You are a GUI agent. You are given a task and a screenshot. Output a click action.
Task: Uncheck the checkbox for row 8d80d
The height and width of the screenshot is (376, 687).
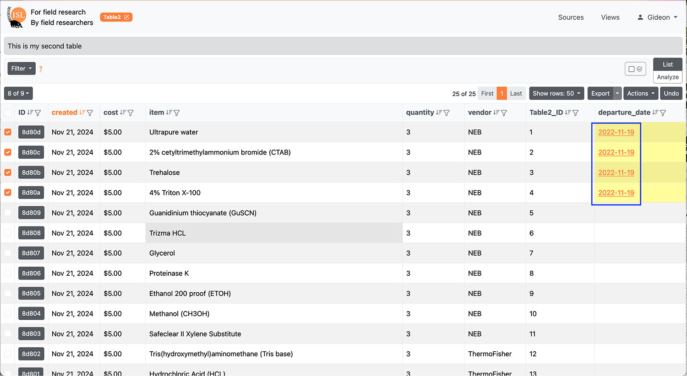[x=8, y=132]
